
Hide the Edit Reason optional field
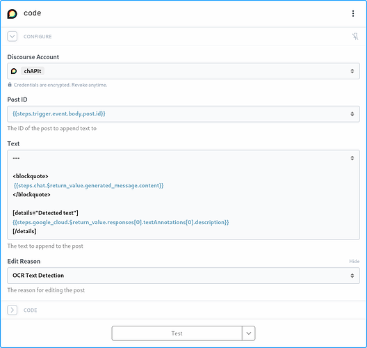point(354,261)
